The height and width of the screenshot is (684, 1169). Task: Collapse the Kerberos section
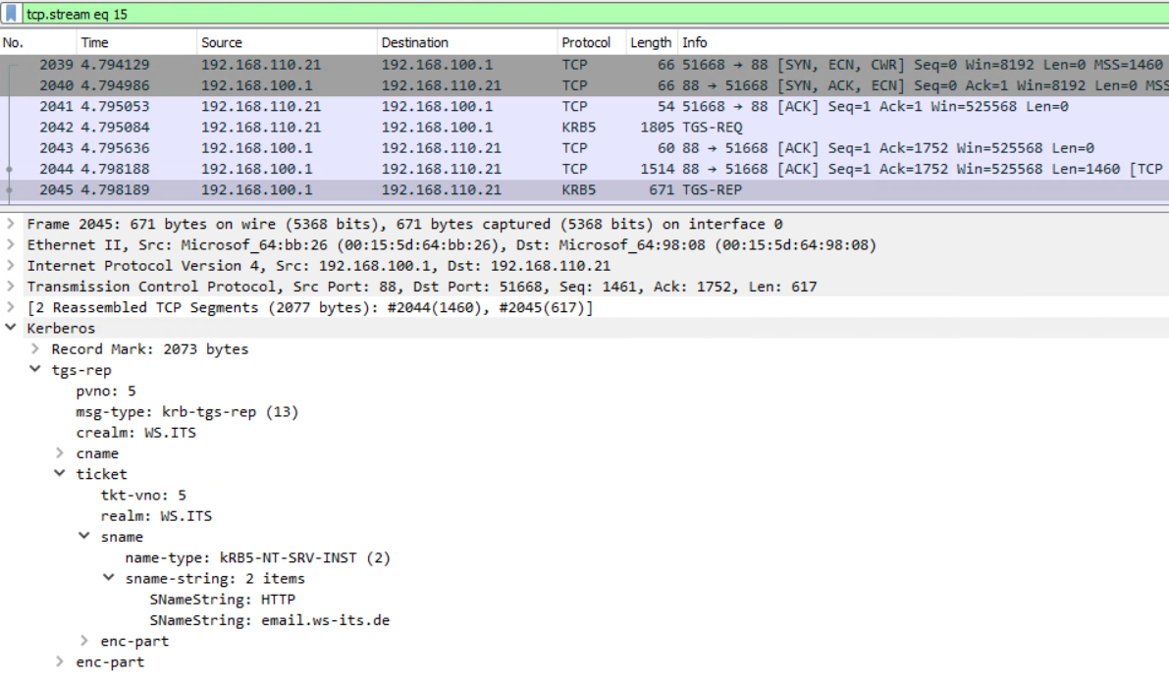(11, 328)
